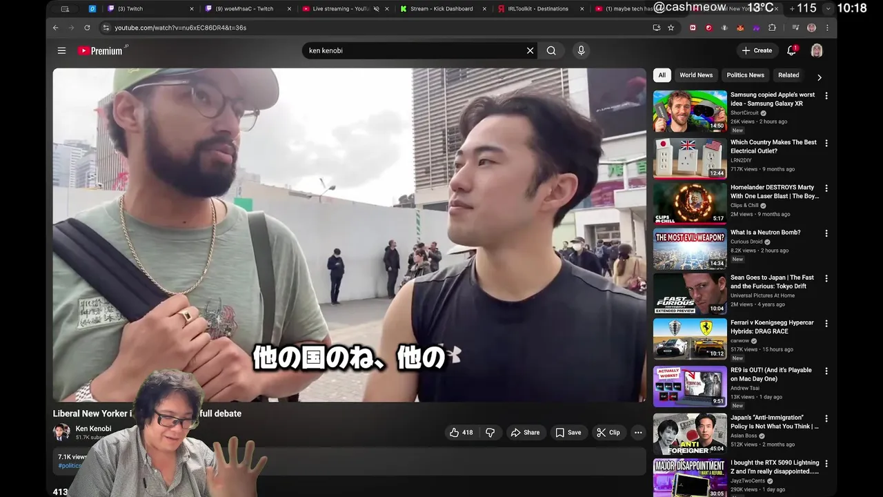
Task: Clip a segment of the video
Action: [x=608, y=433]
